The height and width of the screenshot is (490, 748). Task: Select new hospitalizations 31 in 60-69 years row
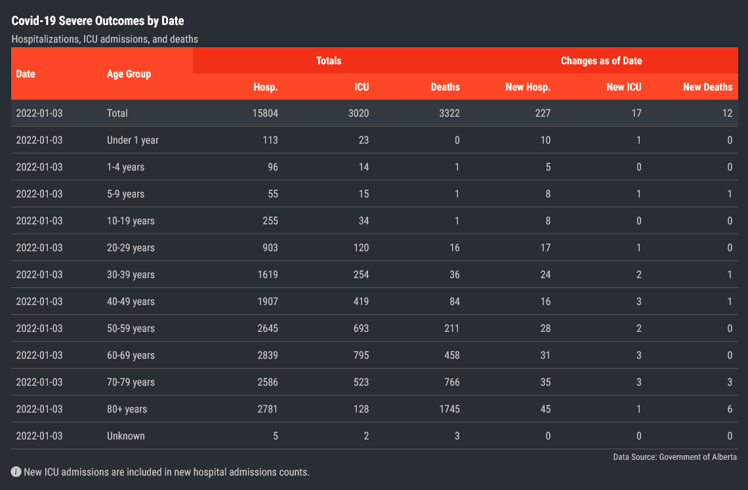click(x=545, y=356)
